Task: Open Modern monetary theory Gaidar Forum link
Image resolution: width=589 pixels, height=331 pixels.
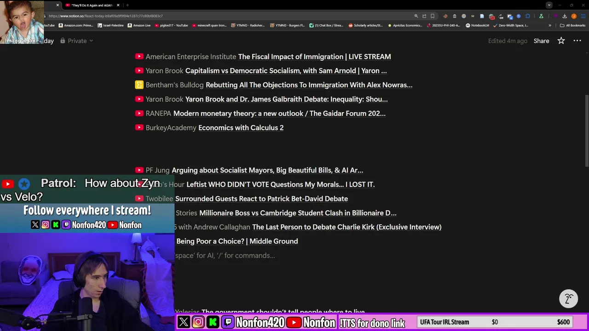Action: [x=279, y=114]
